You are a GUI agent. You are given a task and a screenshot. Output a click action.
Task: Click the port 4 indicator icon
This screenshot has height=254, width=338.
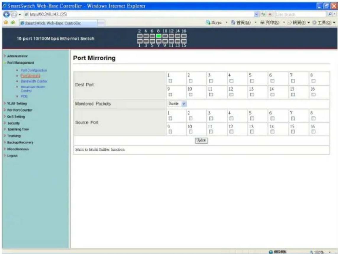pos(146,36)
